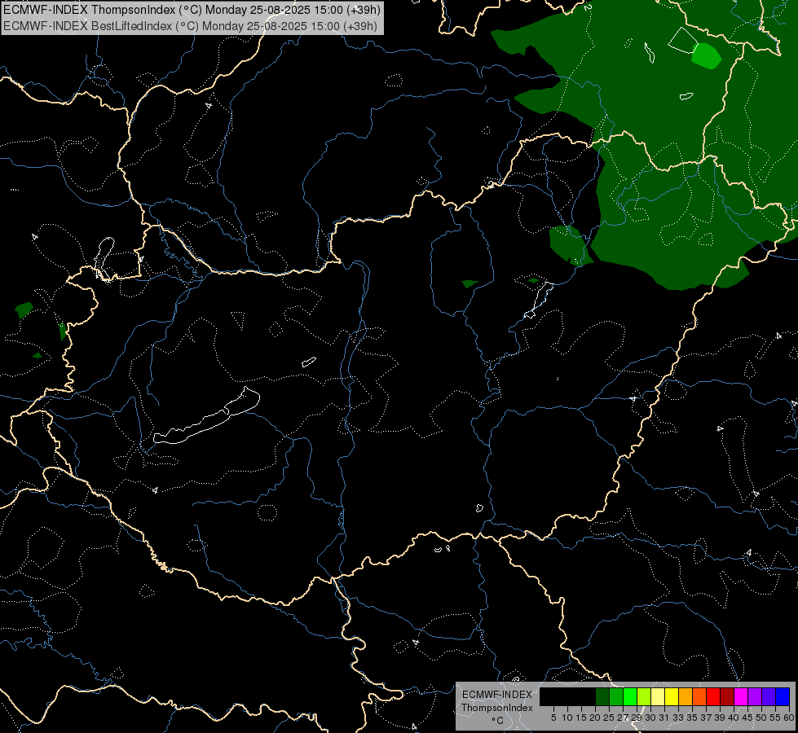Click the legend tick value '27'
This screenshot has width=798, height=733.
coord(623,718)
